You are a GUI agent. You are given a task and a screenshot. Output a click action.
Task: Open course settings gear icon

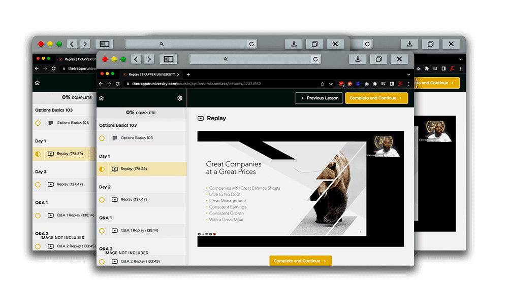pyautogui.click(x=180, y=98)
